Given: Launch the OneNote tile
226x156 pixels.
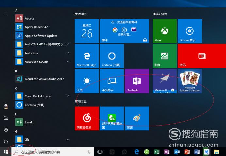Looking at the screenshot, I should click(x=137, y=81).
